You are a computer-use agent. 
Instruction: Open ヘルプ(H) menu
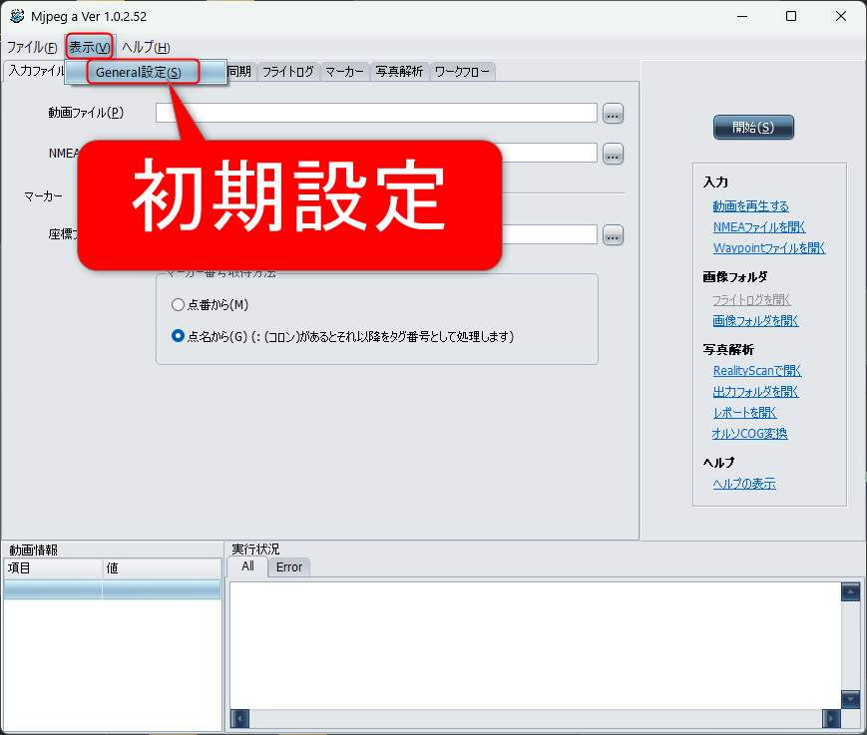click(x=146, y=47)
